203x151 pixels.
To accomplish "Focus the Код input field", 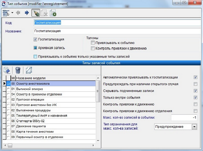I will 117,23.
